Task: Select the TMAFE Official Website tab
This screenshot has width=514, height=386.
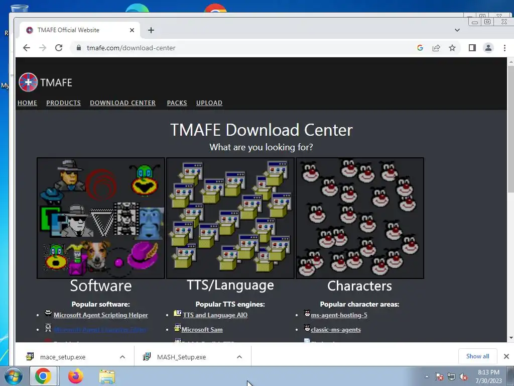Action: point(80,30)
